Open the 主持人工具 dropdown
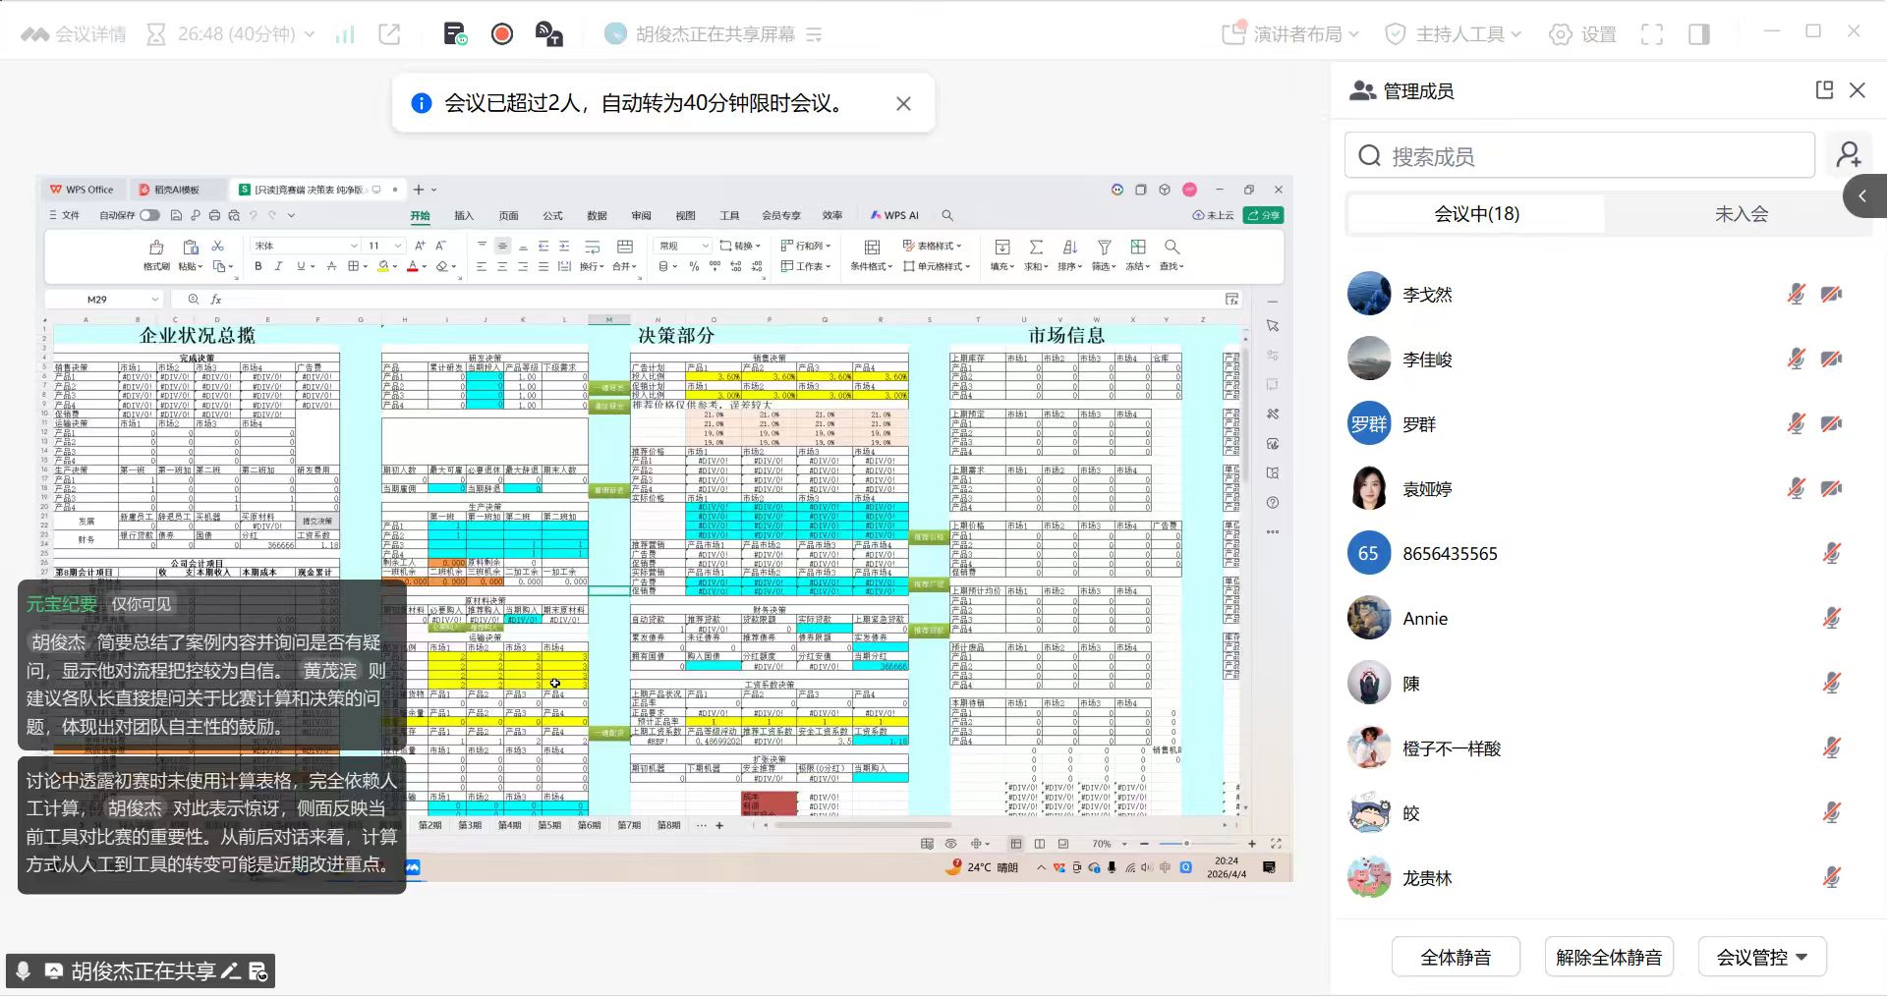1887x996 pixels. 1453,34
